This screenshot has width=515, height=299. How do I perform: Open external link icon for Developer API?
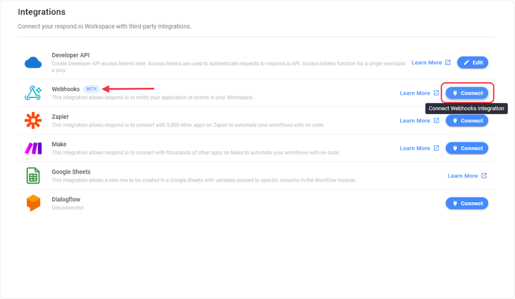pos(448,63)
